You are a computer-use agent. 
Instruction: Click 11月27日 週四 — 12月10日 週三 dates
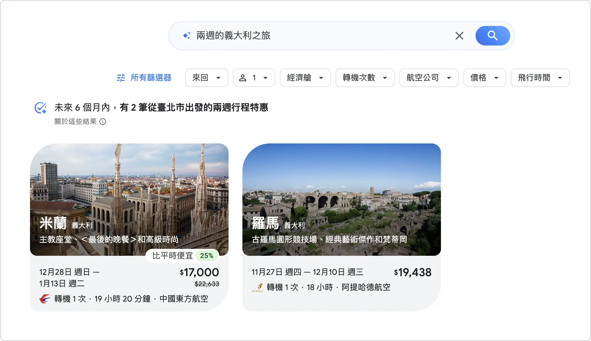[308, 272]
